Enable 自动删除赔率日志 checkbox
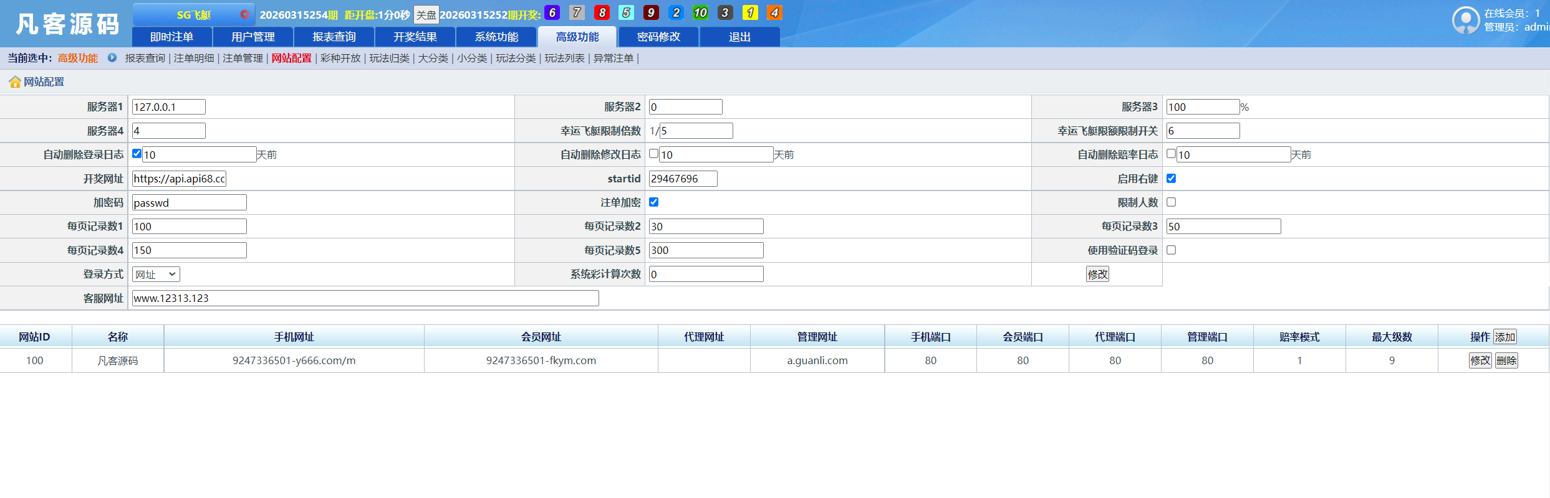1550x498 pixels. pos(1171,154)
